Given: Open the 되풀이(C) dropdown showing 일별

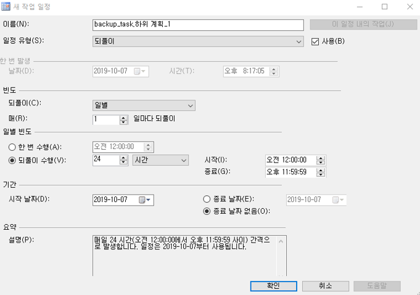Looking at the screenshot, I should pyautogui.click(x=144, y=105).
